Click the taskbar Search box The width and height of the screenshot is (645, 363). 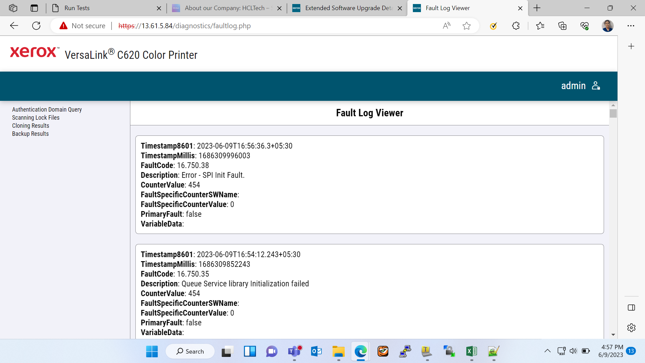tap(190, 351)
